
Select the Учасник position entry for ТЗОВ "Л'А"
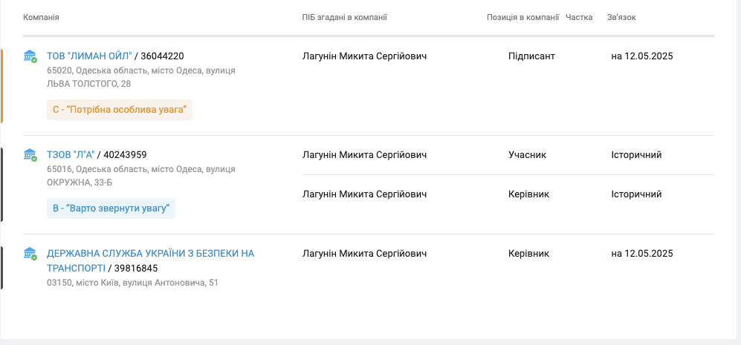528,155
